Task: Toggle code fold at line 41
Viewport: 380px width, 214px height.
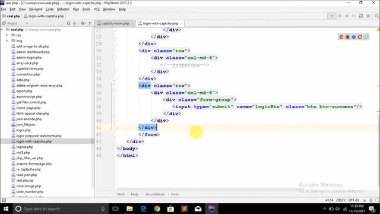Action: (x=115, y=128)
